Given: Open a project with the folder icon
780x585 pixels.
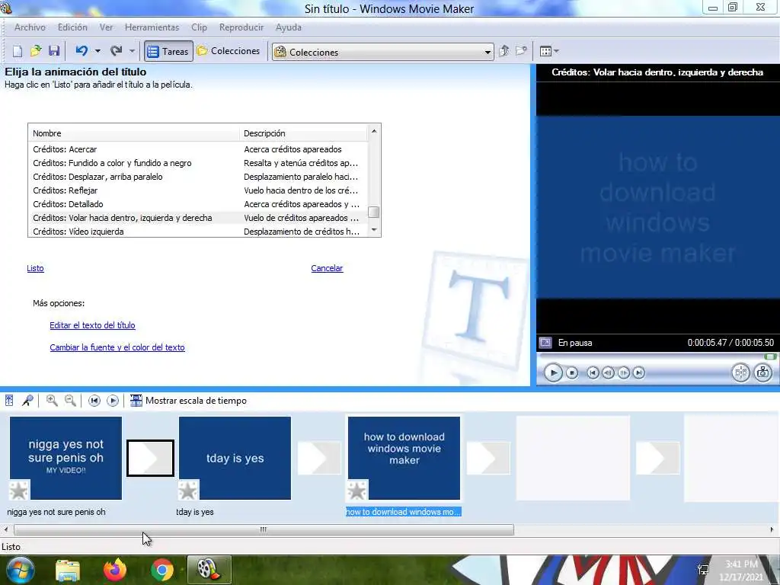Looking at the screenshot, I should 36,51.
